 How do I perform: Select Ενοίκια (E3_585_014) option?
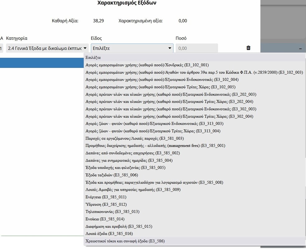[x=105, y=219]
